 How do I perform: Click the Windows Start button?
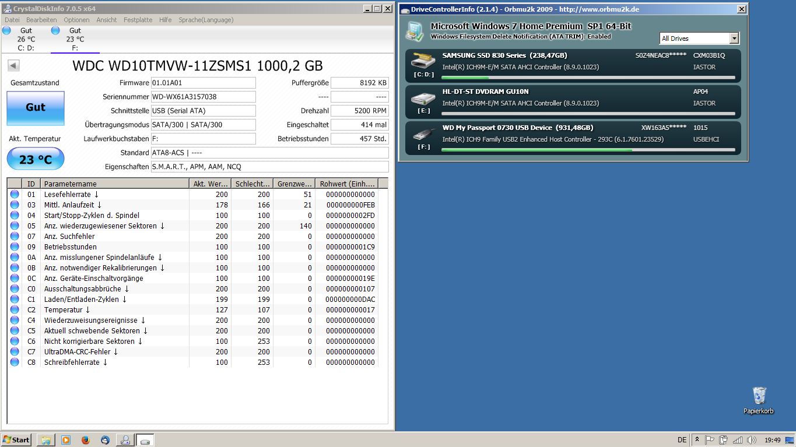tap(16, 439)
